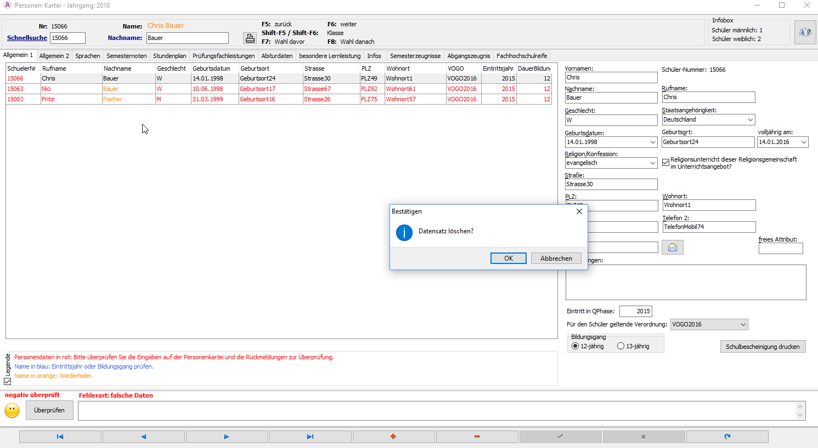Click the yellow smiley status icon
The width and height of the screenshot is (818, 448).
click(12, 410)
